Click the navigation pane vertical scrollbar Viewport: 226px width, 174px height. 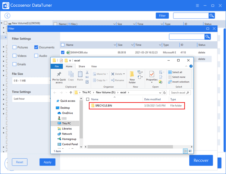tap(81, 119)
